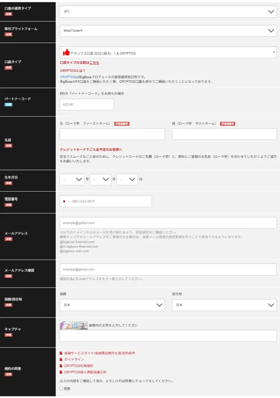Open the trading platform dropdown showing MetaTrader4

tap(168, 31)
